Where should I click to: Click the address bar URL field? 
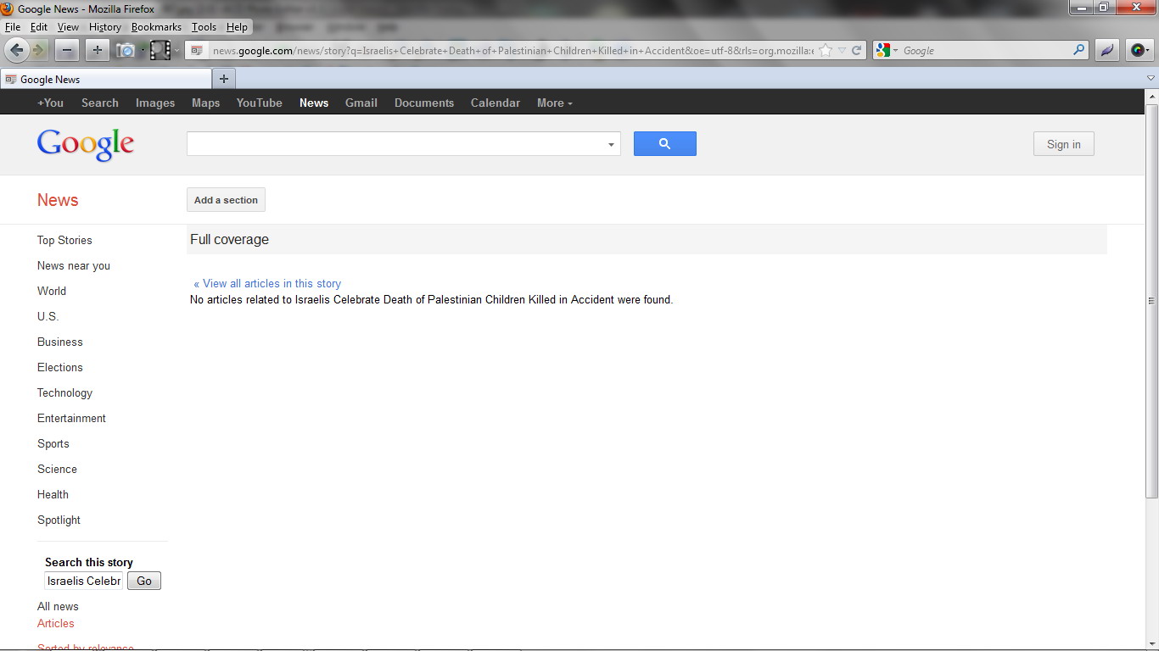(512, 50)
